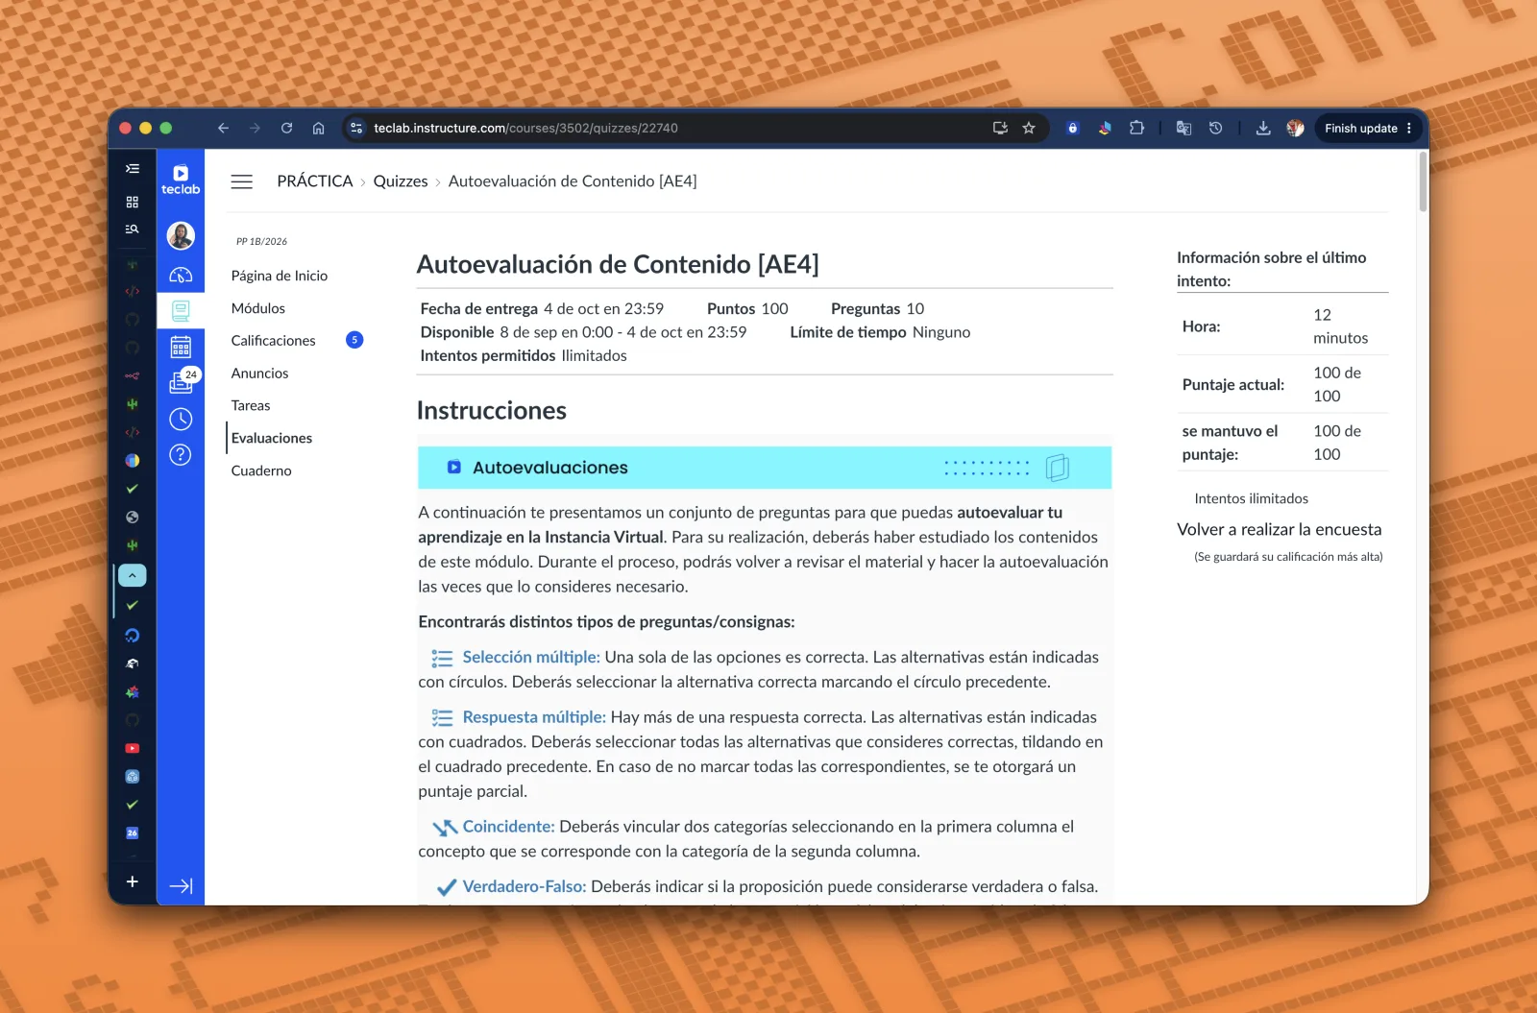Open the browser Extensions puzzle icon
The image size is (1537, 1013).
[x=1136, y=128]
